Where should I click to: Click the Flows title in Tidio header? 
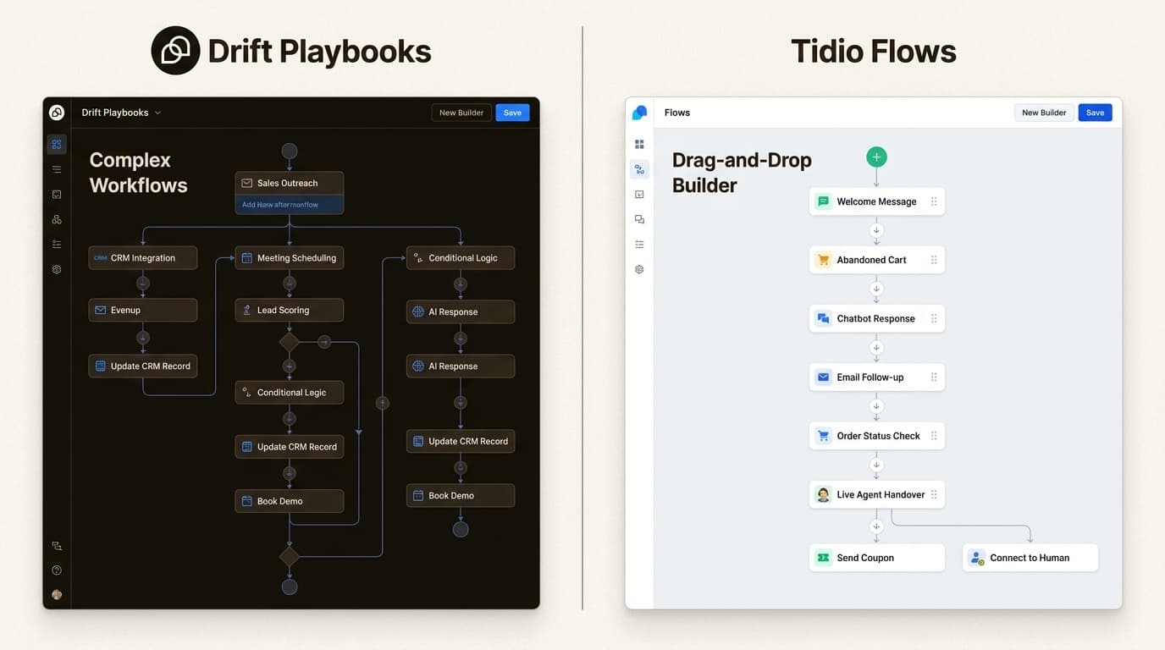(677, 113)
